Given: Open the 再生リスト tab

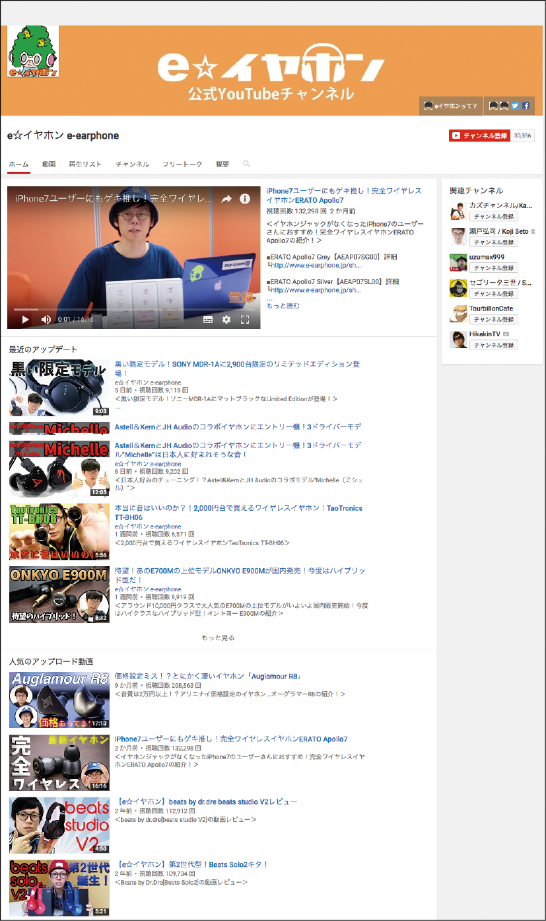Looking at the screenshot, I should point(85,164).
